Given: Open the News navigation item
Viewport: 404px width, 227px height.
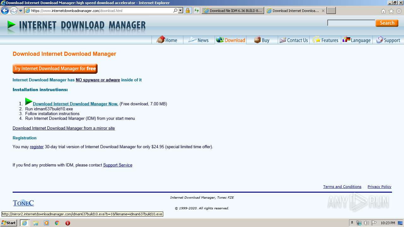Looking at the screenshot, I should 199,40.
